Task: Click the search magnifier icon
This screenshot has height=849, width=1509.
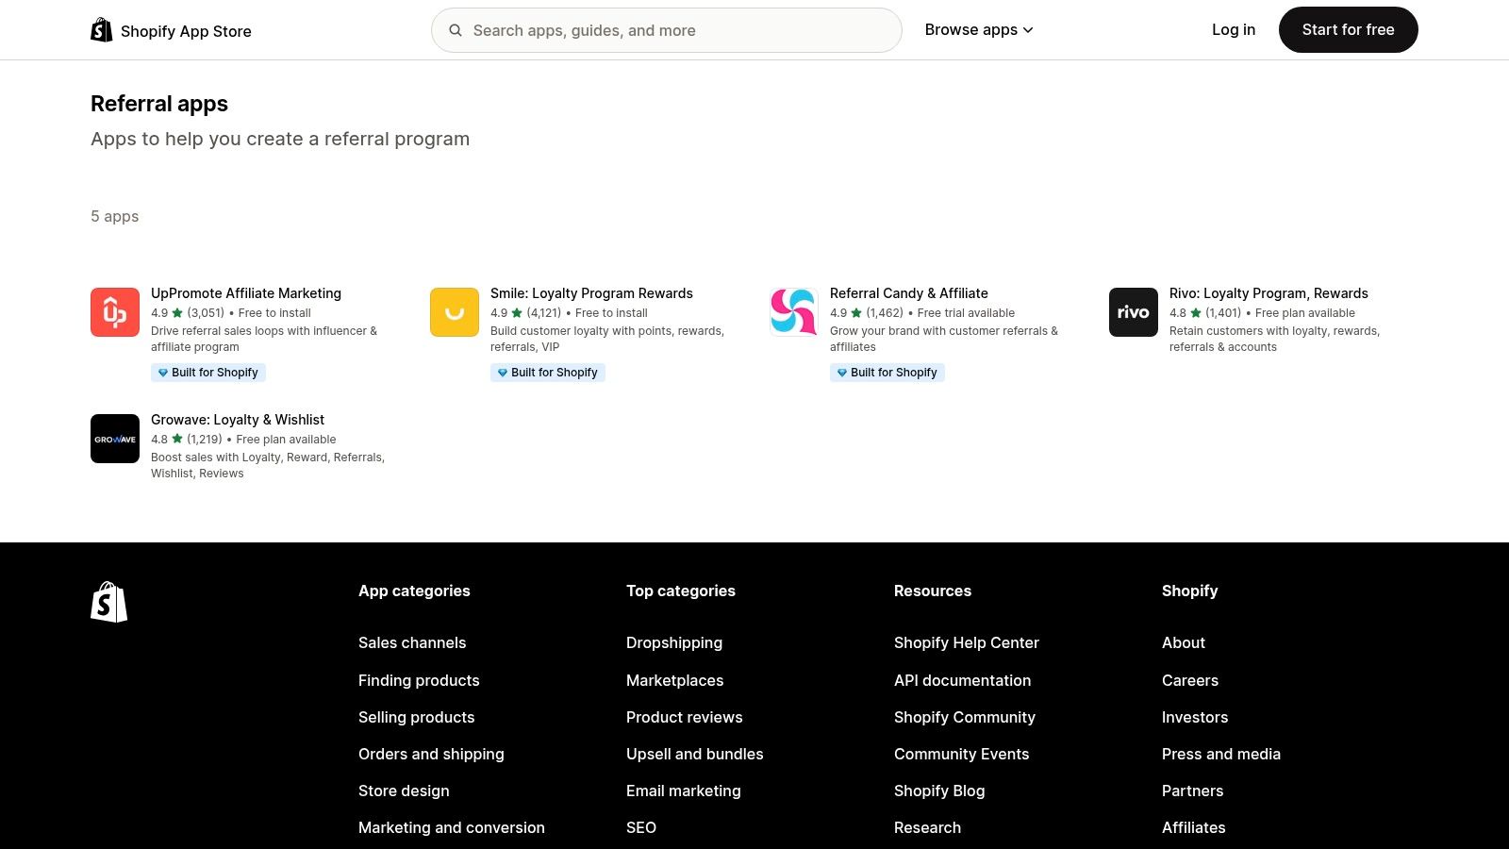Action: (456, 30)
